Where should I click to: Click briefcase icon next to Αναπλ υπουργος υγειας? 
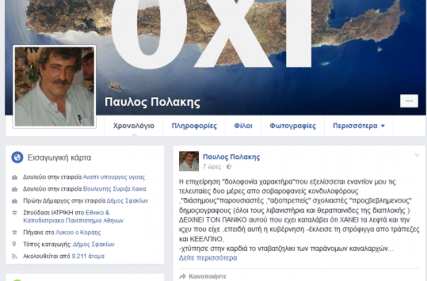click(x=15, y=177)
